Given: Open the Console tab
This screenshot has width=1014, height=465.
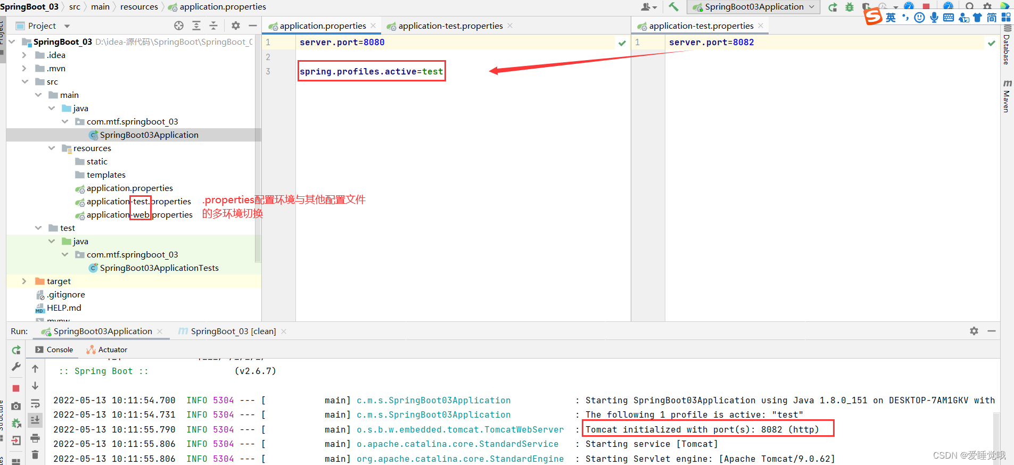Looking at the screenshot, I should (x=54, y=350).
